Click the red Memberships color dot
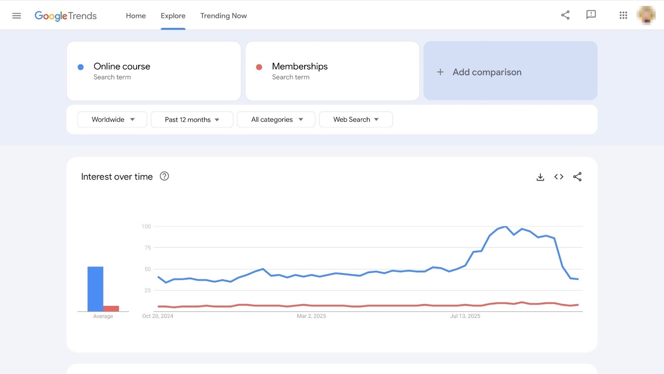The width and height of the screenshot is (664, 374). click(x=259, y=67)
